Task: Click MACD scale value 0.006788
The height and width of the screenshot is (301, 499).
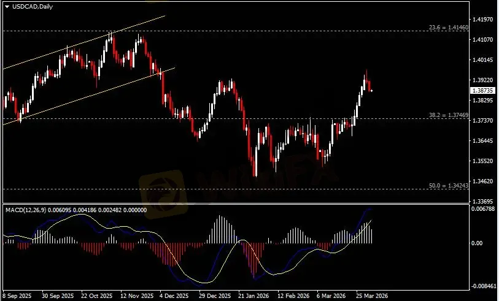Action: pyautogui.click(x=483, y=209)
